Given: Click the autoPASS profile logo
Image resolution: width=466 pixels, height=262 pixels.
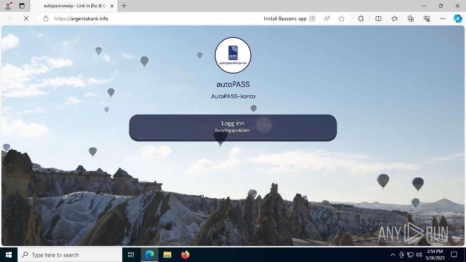Looking at the screenshot, I should pos(233,55).
